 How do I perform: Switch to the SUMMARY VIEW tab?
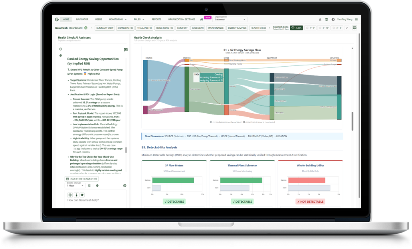(105, 28)
